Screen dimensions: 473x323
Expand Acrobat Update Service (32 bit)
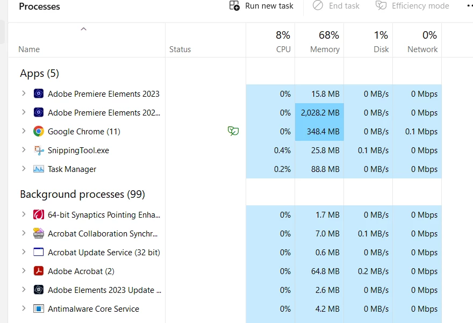[24, 252]
